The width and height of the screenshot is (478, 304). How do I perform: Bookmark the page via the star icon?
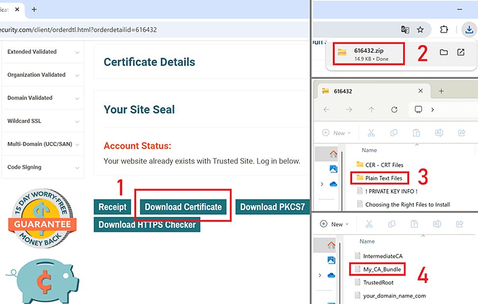click(421, 29)
